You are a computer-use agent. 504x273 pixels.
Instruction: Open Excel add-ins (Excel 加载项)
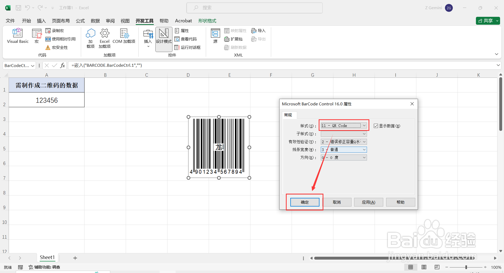(x=104, y=38)
